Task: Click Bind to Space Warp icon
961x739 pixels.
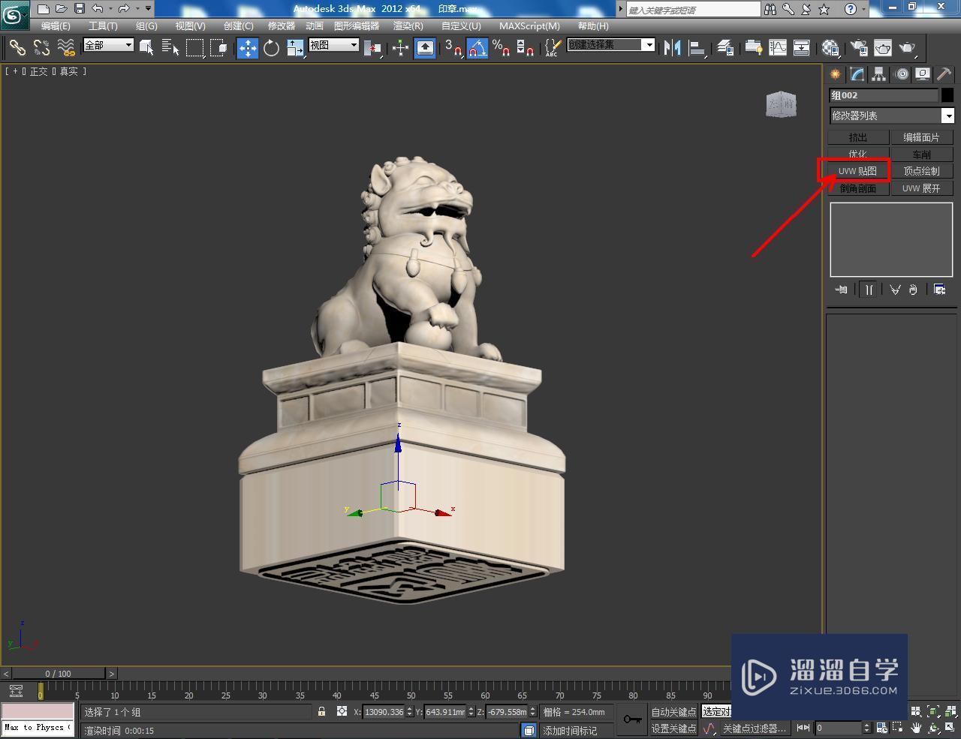Action: tap(66, 48)
